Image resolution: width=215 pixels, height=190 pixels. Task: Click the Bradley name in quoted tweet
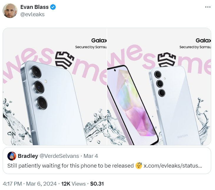click(27, 156)
